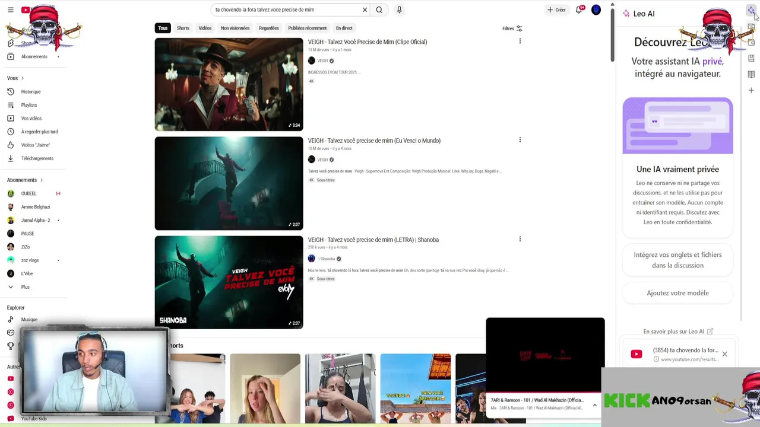
Task: Click the search magnifier button
Action: tap(379, 9)
